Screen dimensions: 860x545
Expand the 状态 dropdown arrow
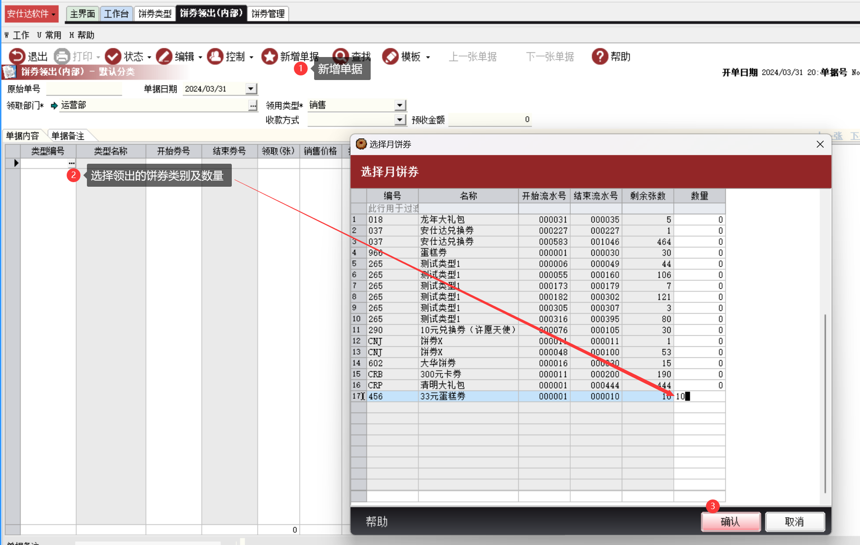tap(149, 57)
